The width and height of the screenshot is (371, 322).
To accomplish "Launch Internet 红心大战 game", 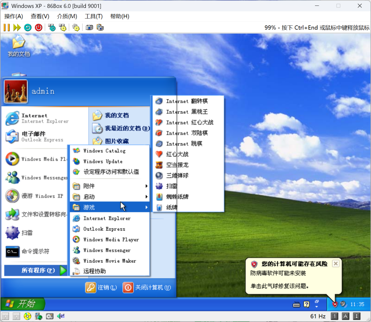I will click(x=188, y=122).
